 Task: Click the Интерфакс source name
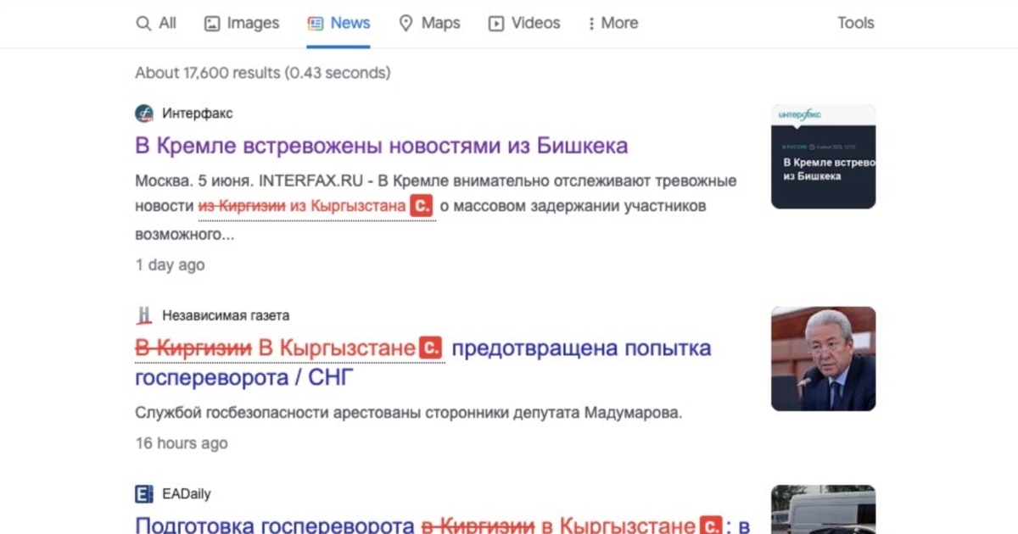[x=198, y=114]
